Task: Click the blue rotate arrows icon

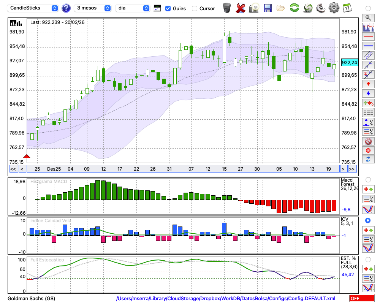Action: [x=368, y=160]
